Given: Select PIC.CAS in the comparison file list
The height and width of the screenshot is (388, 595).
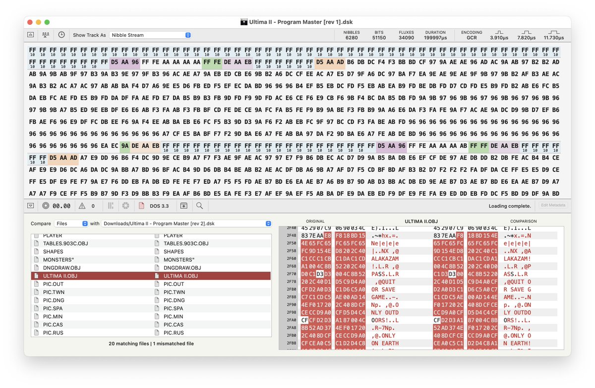Looking at the screenshot, I should coord(174,325).
